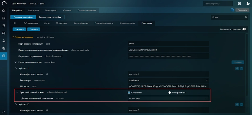
Task: Click the Добавить button for integration keys
Action: (x=237, y=62)
